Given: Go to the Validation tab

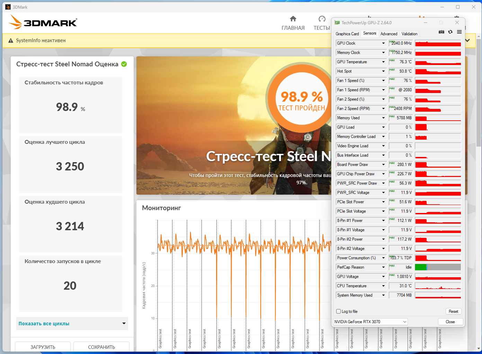Looking at the screenshot, I should [x=409, y=34].
